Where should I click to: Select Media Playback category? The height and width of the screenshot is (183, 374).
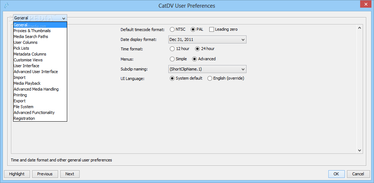coord(40,83)
